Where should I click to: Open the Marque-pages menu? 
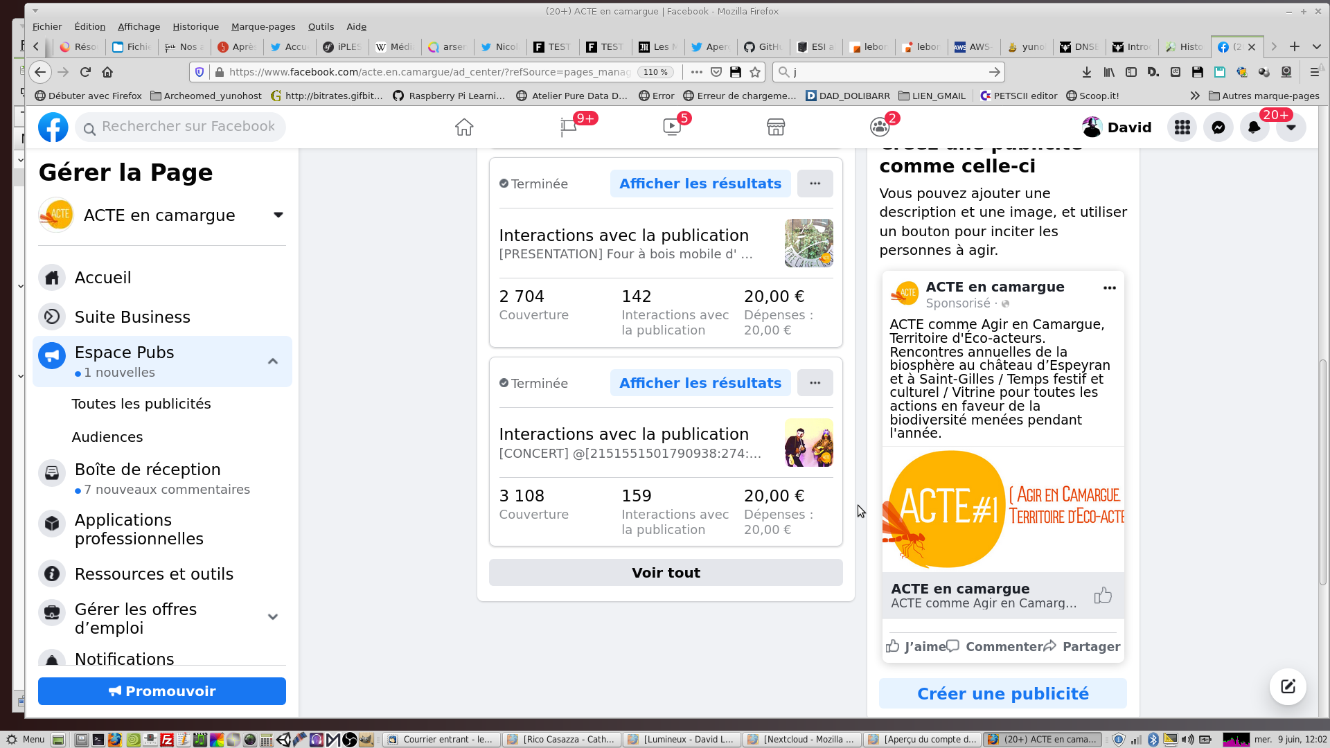pos(263,26)
